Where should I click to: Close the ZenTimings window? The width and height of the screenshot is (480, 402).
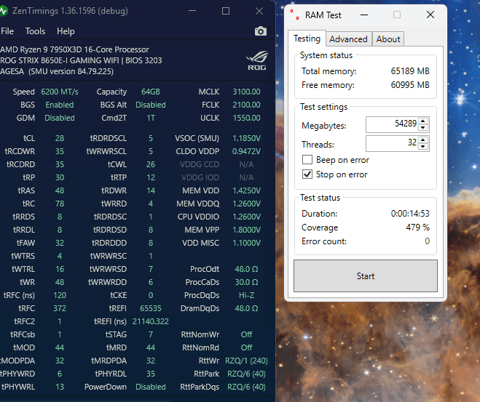pyautogui.click(x=259, y=11)
